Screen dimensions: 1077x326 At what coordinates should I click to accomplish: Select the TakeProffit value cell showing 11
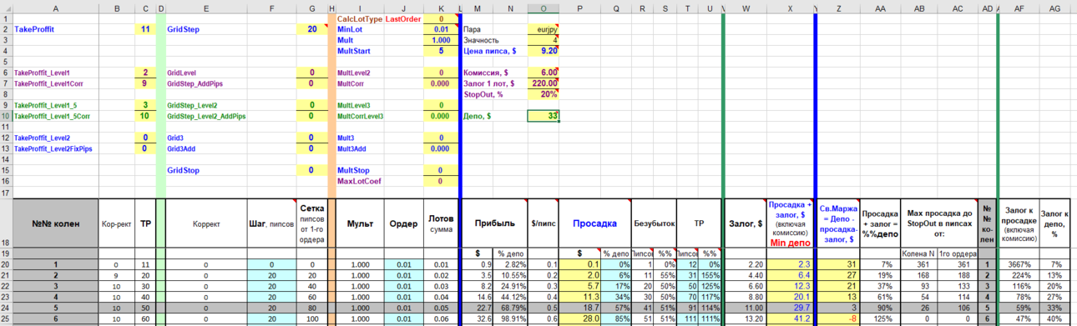tap(145, 29)
